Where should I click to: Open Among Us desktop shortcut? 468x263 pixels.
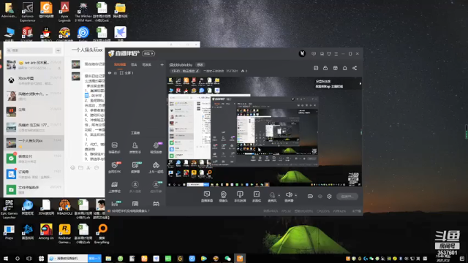coord(46,232)
